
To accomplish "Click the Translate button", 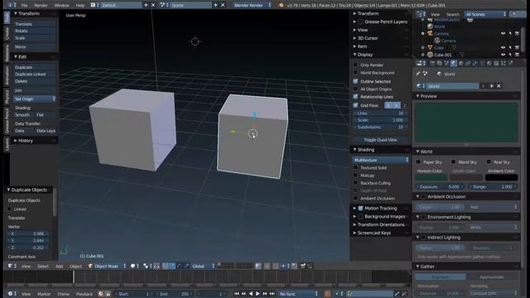I will 35,24.
